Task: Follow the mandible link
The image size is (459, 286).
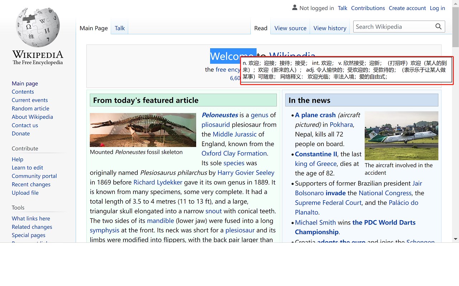Action: coord(160,221)
